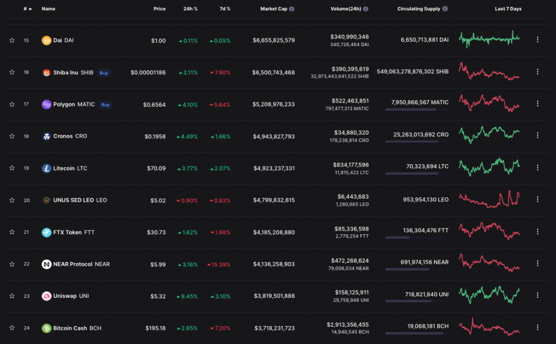Sort by 24h % column header
The image size is (556, 344).
191,9
